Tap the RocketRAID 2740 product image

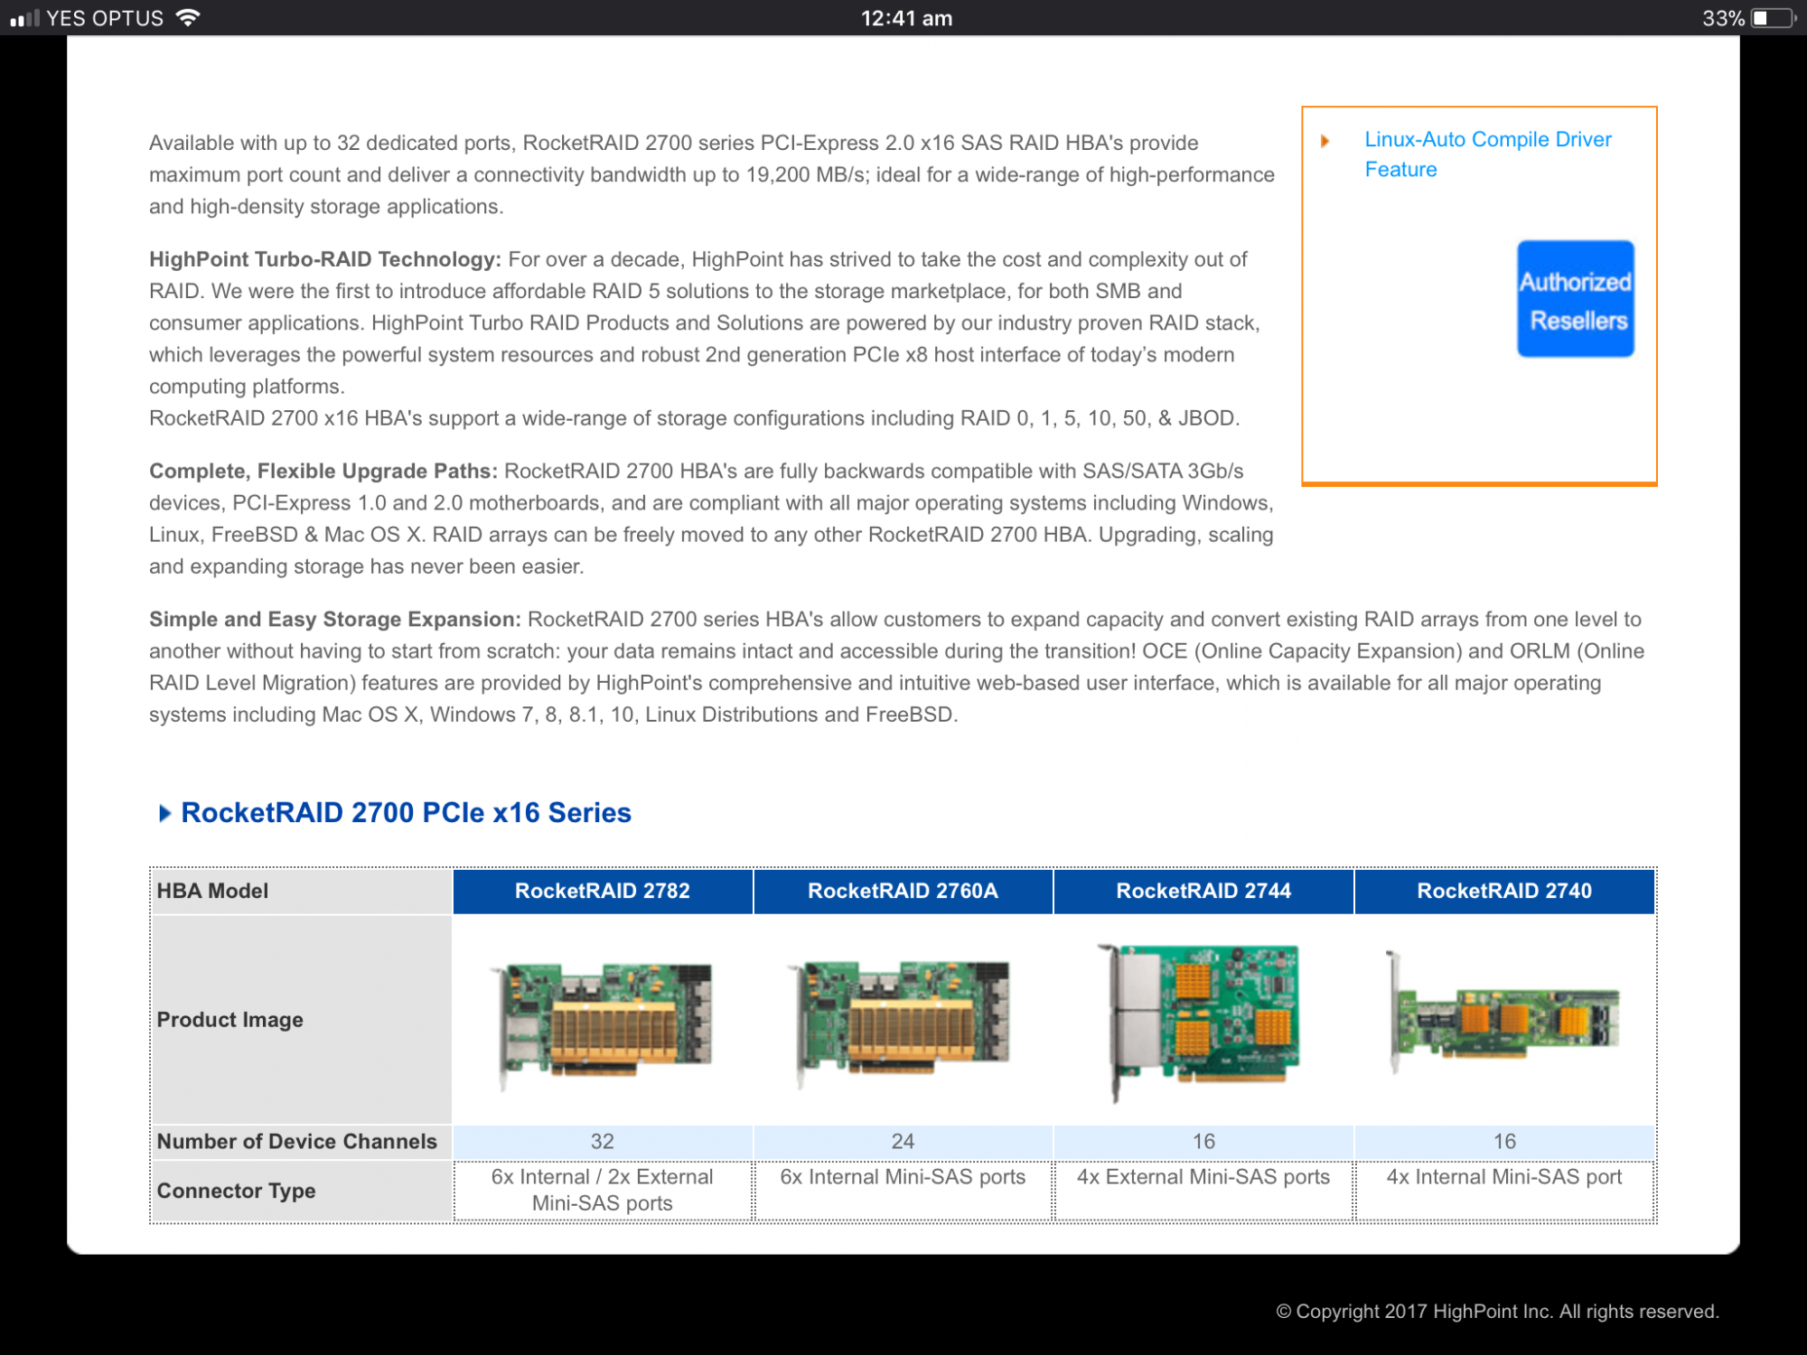1504,1014
